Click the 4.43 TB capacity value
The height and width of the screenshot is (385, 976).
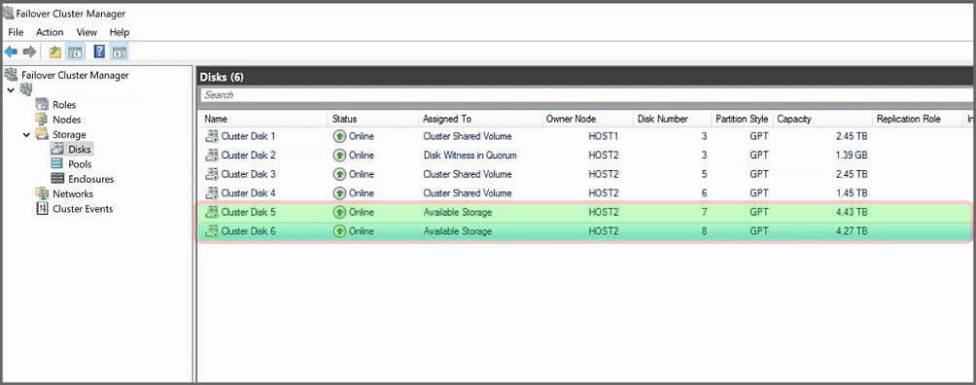(851, 213)
